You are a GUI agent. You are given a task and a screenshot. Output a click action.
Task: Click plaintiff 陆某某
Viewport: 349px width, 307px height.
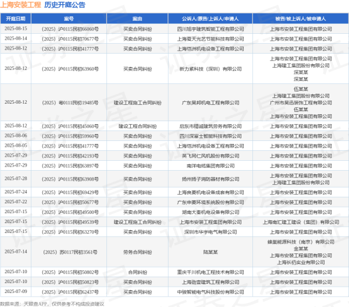click(211, 252)
